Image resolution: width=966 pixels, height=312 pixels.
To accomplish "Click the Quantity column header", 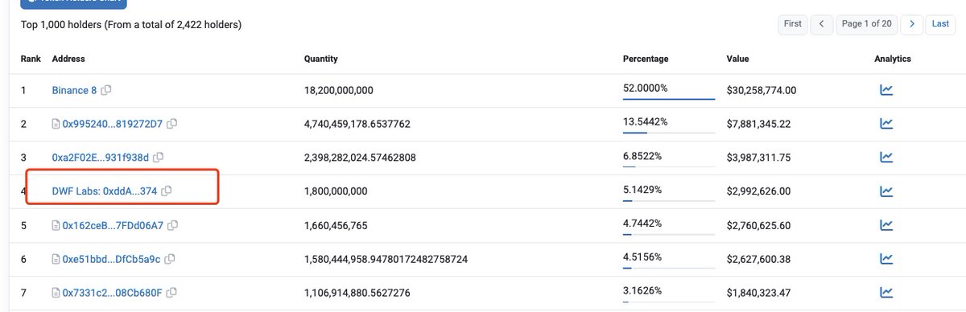I will click(x=320, y=59).
